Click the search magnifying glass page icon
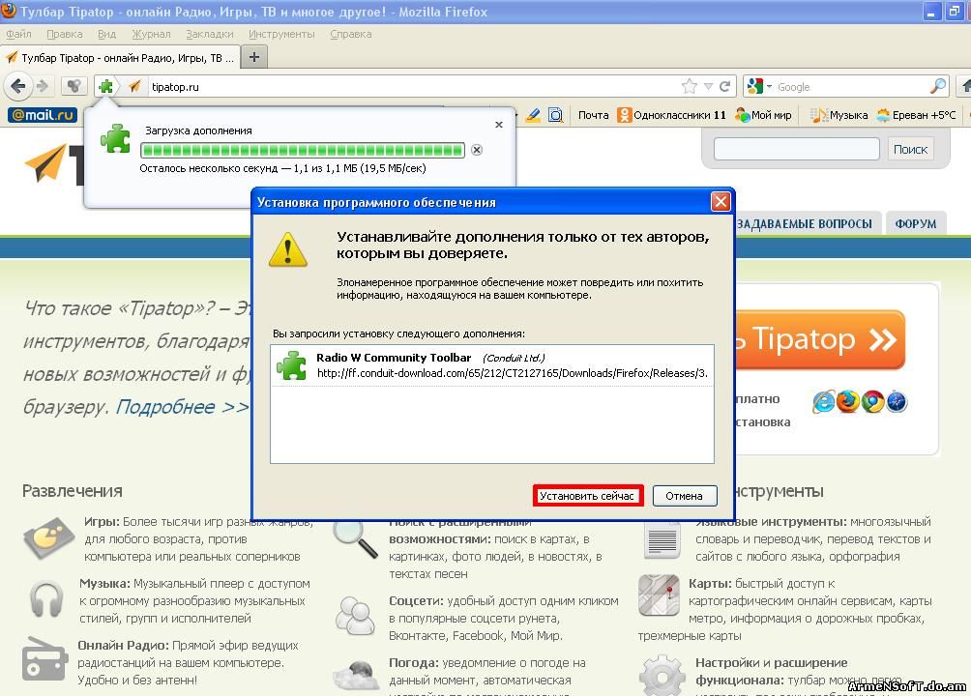 355,539
